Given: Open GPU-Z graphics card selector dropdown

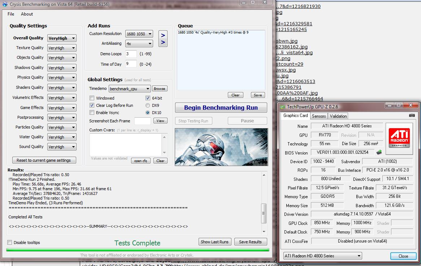Looking at the screenshot, I should [322, 256].
